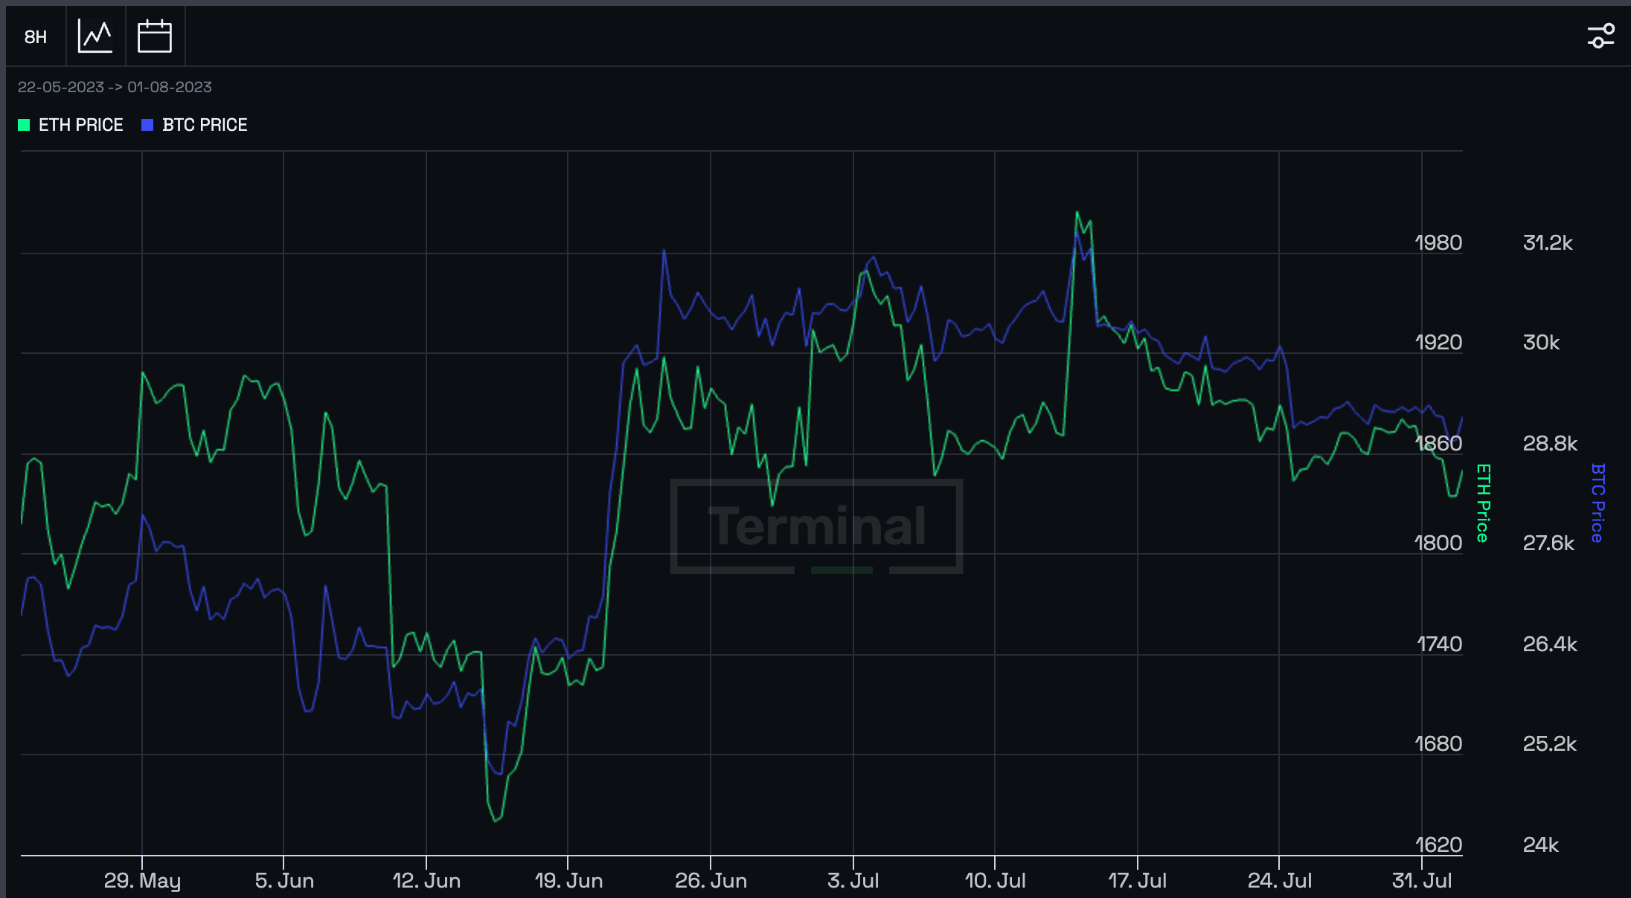Click the 28.8k BTC axis value

click(1550, 444)
